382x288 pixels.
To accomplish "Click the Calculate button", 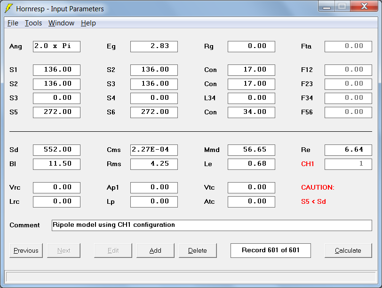I will coord(348,250).
